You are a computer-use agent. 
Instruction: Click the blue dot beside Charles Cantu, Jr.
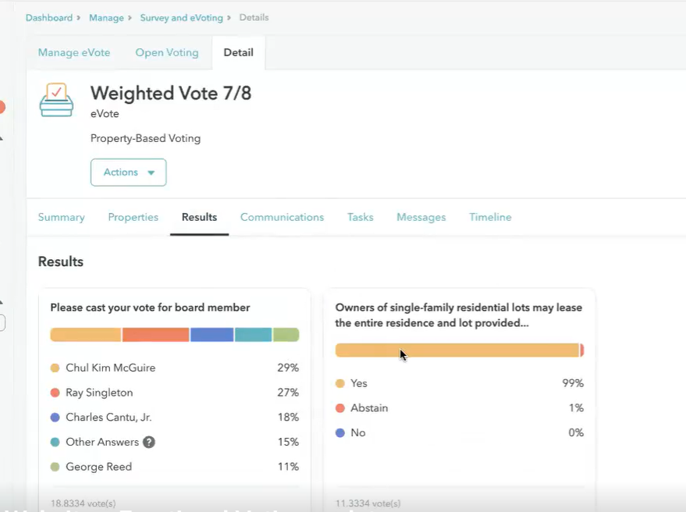point(54,417)
